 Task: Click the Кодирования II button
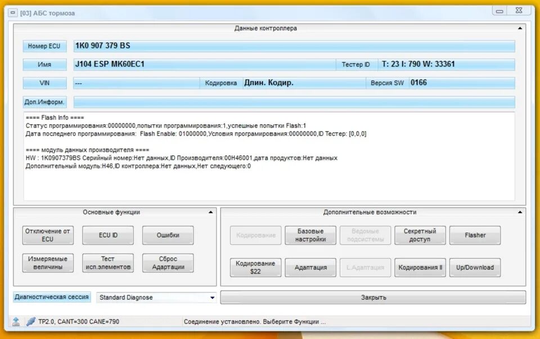pyautogui.click(x=420, y=268)
